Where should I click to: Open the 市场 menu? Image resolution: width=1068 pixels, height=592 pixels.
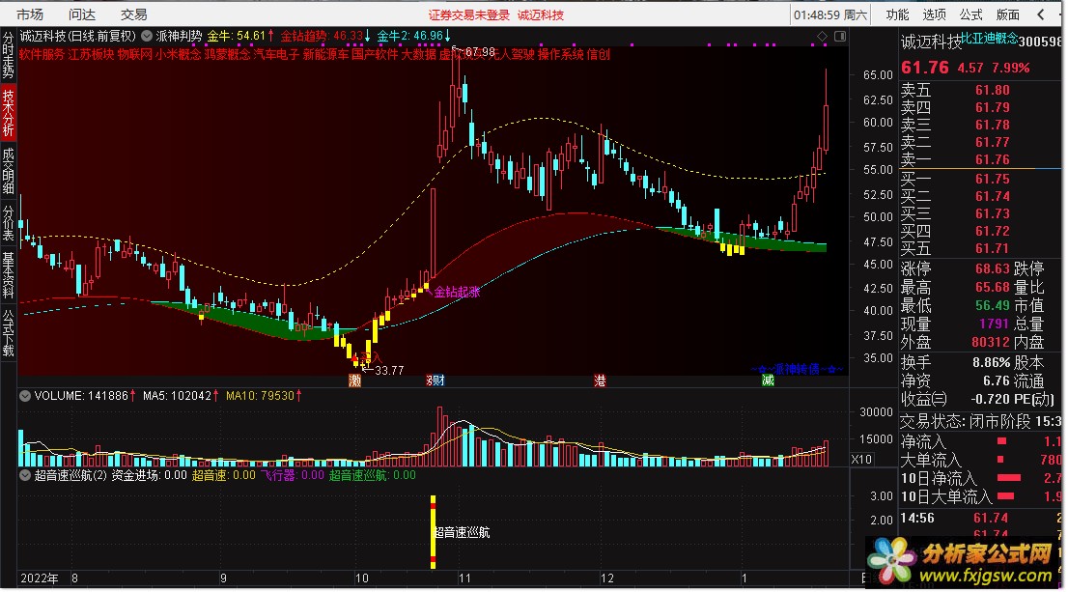point(29,14)
